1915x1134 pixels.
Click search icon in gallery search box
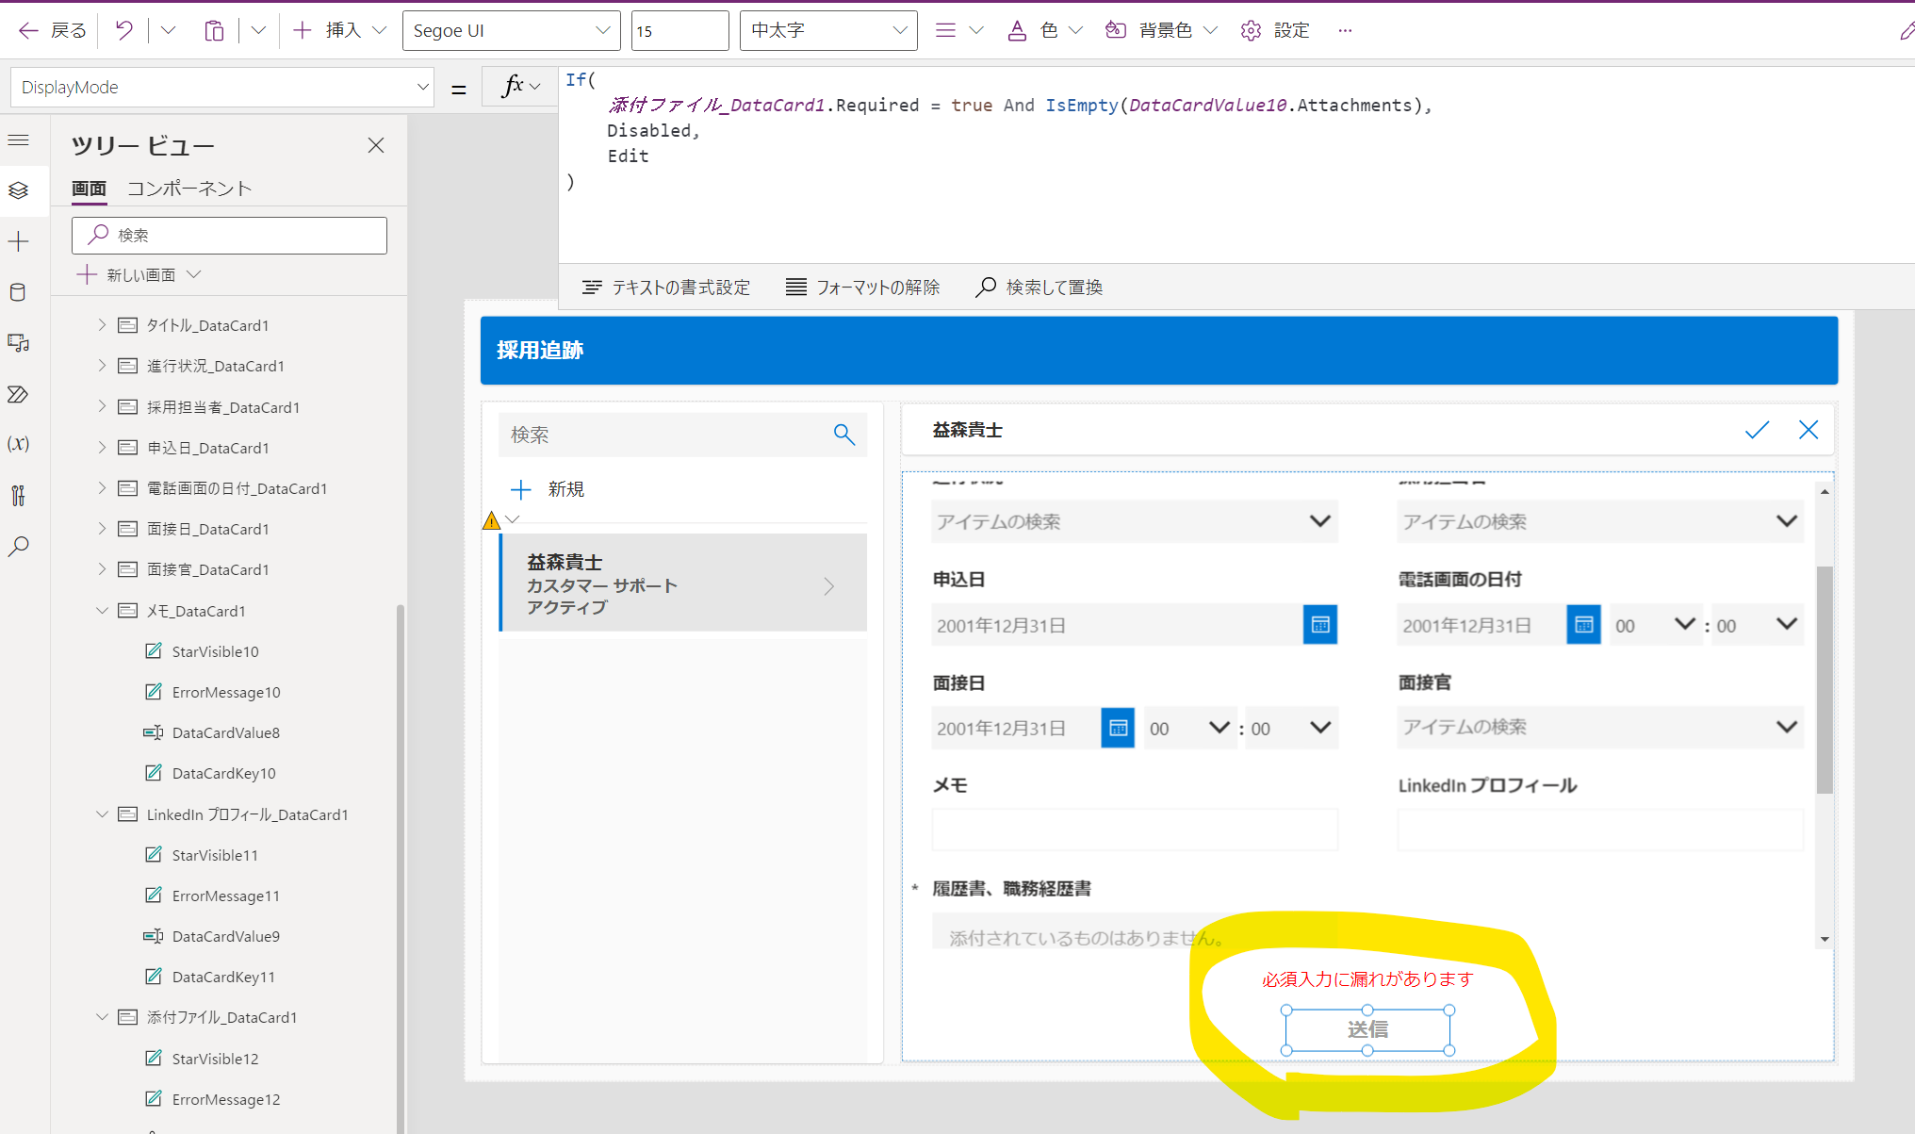pos(843,435)
